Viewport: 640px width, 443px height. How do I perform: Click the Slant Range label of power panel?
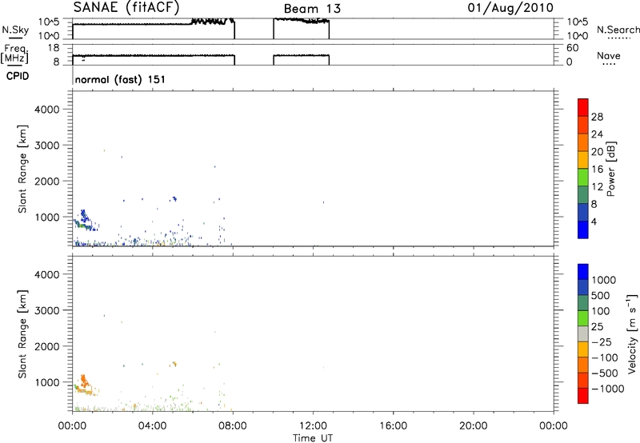(x=22, y=169)
